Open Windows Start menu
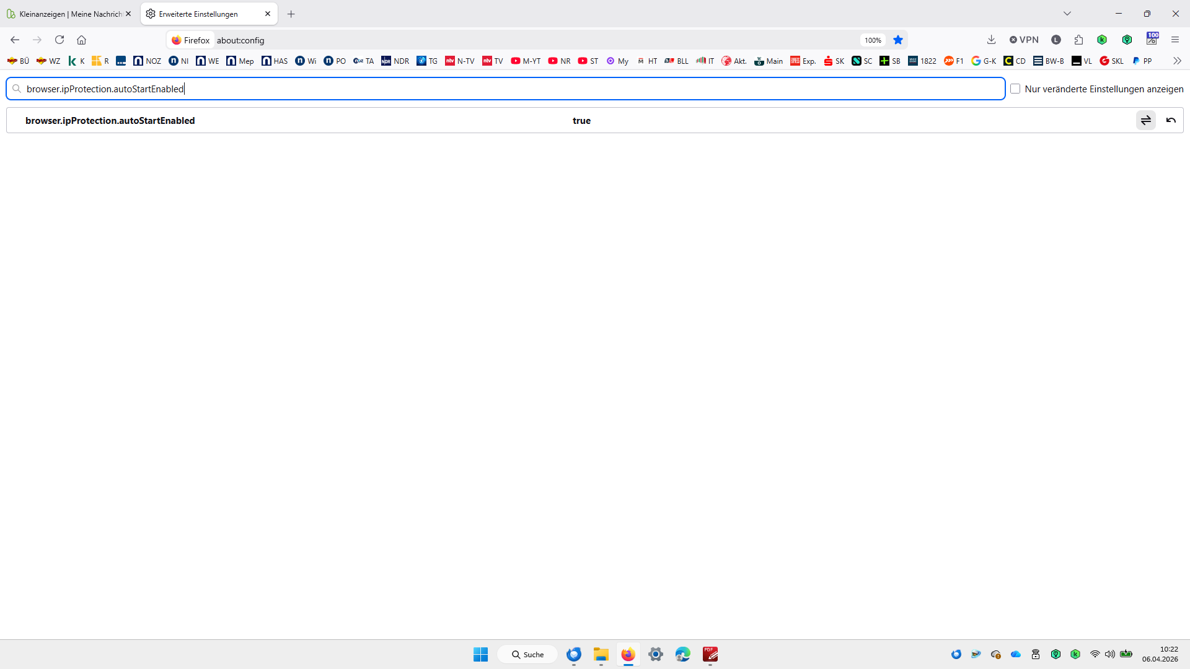Image resolution: width=1190 pixels, height=669 pixels. point(480,654)
